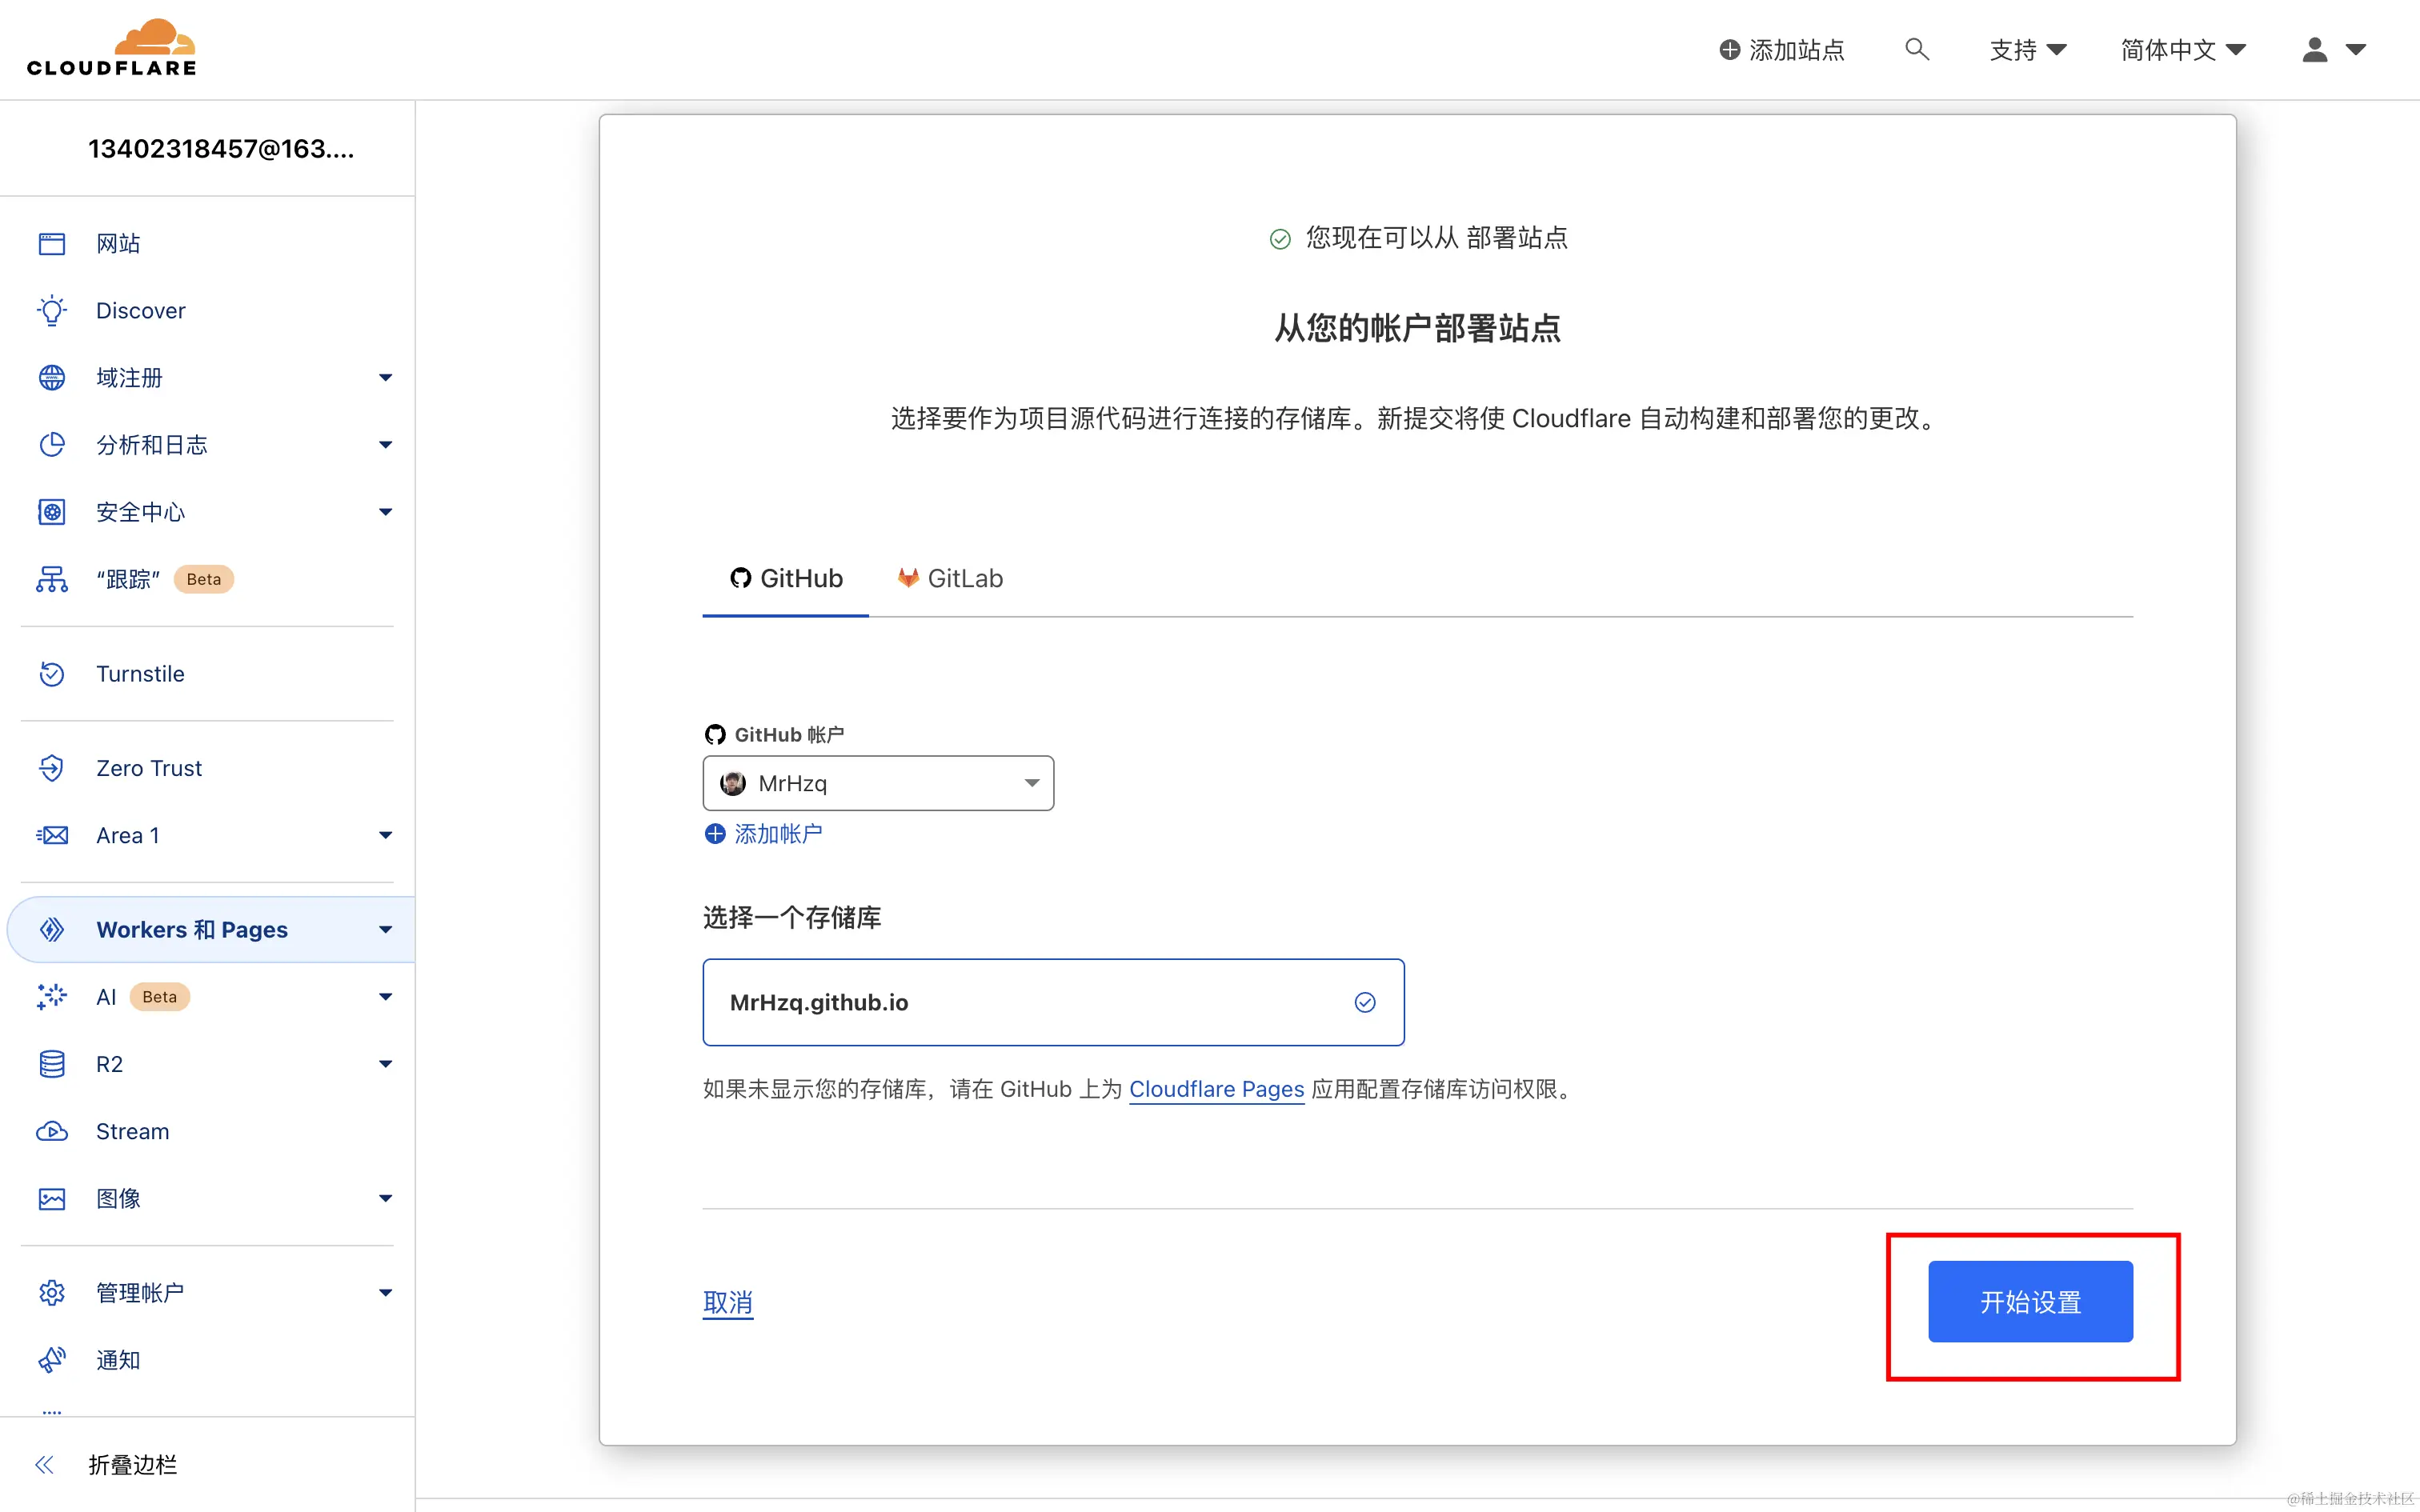Click the Beta badge next to AI
Screen dimensions: 2420x1512
(160, 996)
